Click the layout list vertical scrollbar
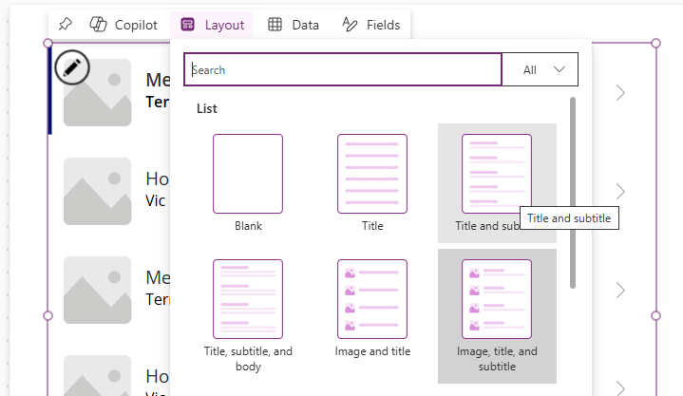This screenshot has height=396, width=683. click(572, 190)
